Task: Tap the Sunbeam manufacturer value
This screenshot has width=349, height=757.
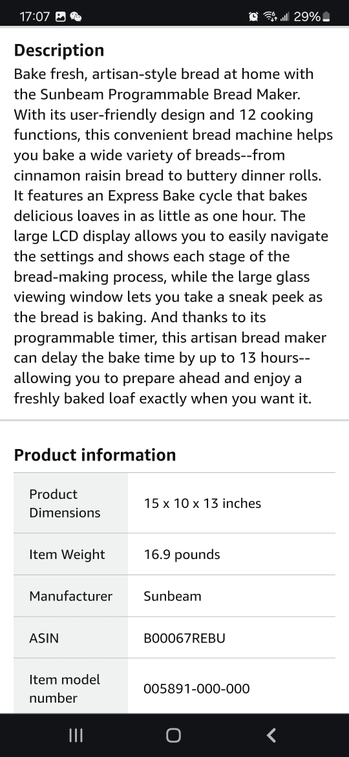Action: tap(173, 596)
